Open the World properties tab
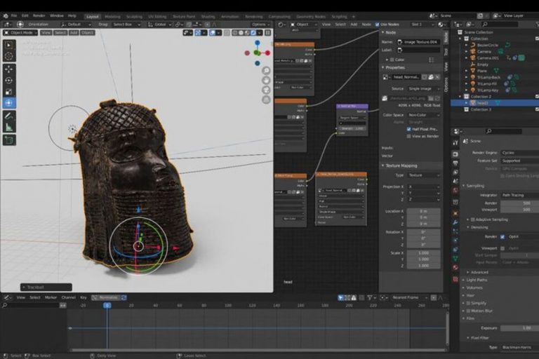539x359 pixels. [x=455, y=190]
